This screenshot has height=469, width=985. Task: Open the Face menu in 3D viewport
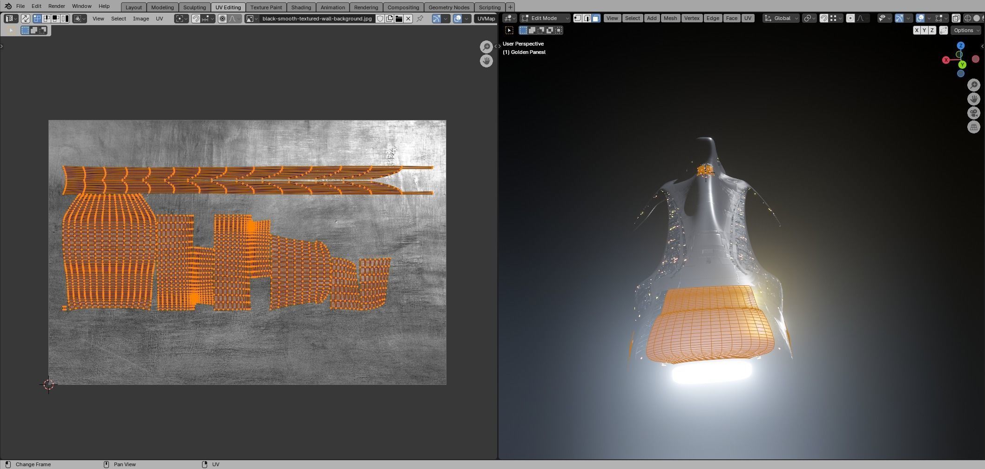pyautogui.click(x=731, y=18)
